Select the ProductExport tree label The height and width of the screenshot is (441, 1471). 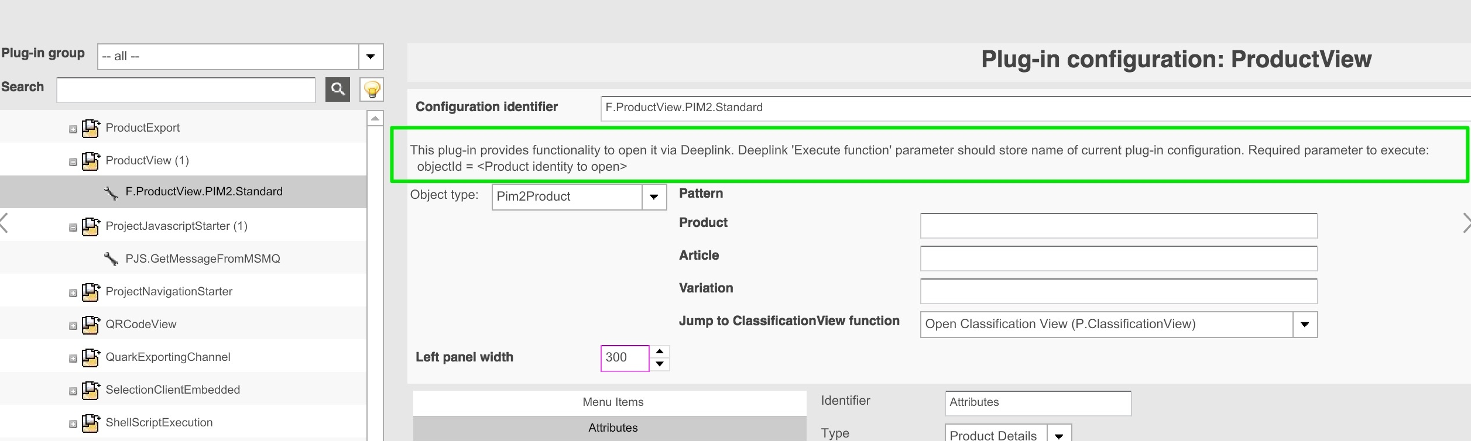click(142, 128)
